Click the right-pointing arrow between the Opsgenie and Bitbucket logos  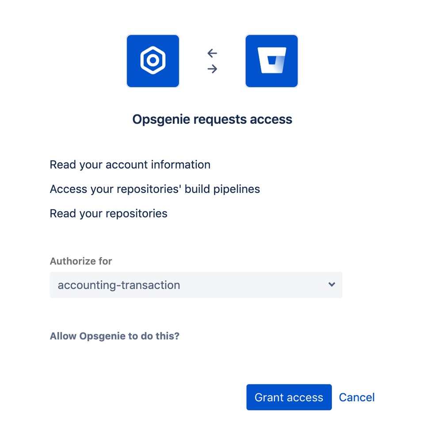(x=212, y=69)
